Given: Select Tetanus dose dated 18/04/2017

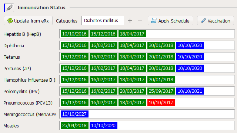Looking at the screenshot, I should point(132,57).
